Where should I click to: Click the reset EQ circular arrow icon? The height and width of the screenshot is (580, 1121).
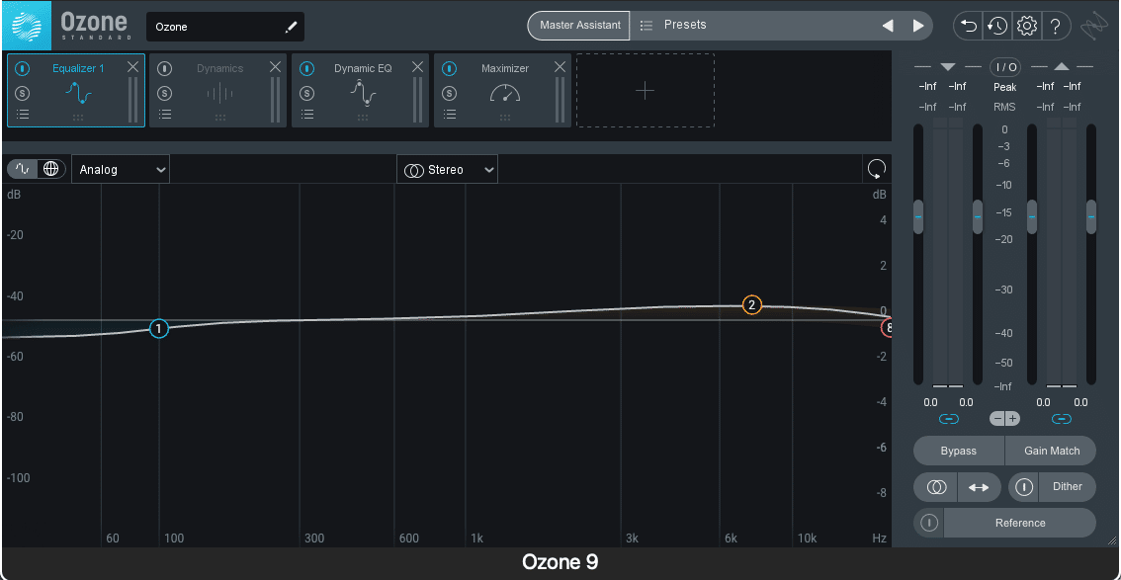877,169
